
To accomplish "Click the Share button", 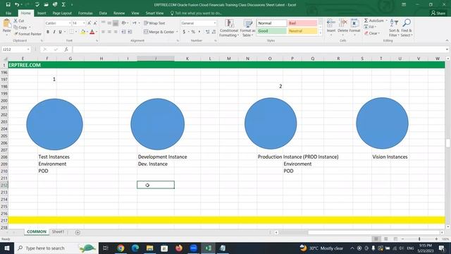I will 438,13.
